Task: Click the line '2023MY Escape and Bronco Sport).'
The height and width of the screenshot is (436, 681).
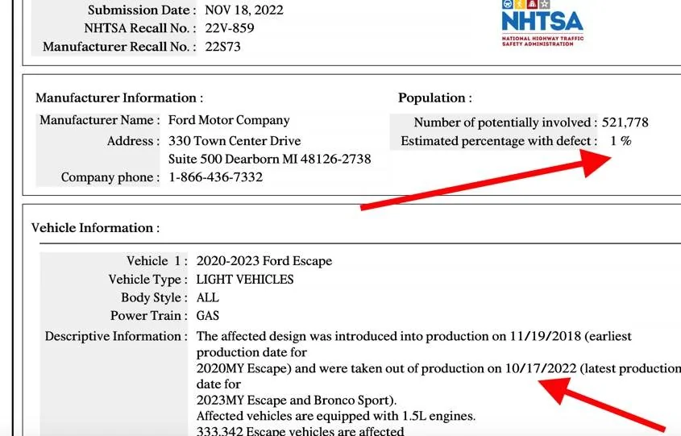Action: pos(297,400)
